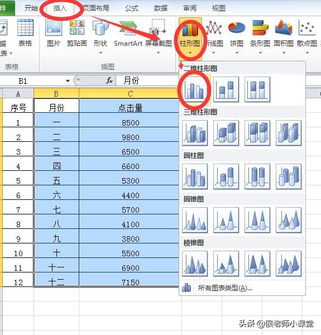Select the 3-D column chart (fourth 三维柱形图)
This screenshot has height=335, width=321.
click(x=289, y=133)
